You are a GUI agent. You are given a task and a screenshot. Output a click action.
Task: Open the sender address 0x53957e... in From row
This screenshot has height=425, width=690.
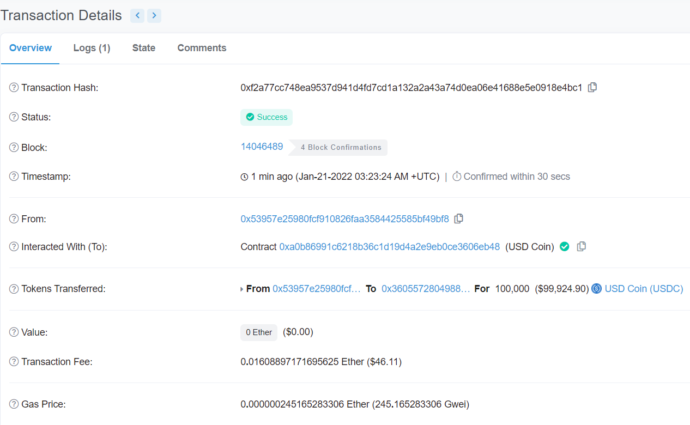(344, 219)
